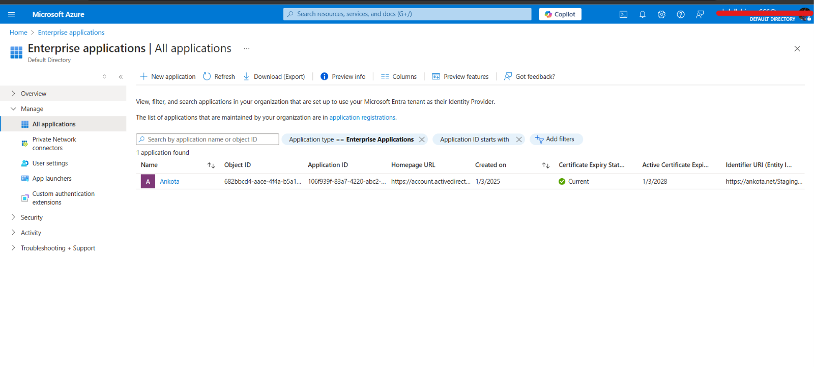
Task: Collapse the Manage section
Action: coord(14,109)
